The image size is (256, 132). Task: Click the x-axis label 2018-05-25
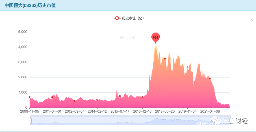pos(165,111)
